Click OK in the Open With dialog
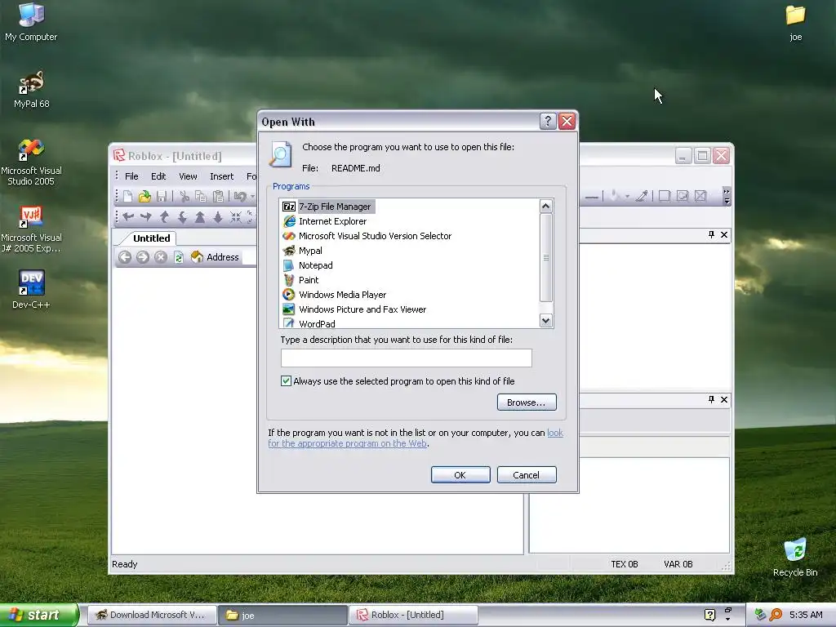This screenshot has height=627, width=836. [x=460, y=474]
